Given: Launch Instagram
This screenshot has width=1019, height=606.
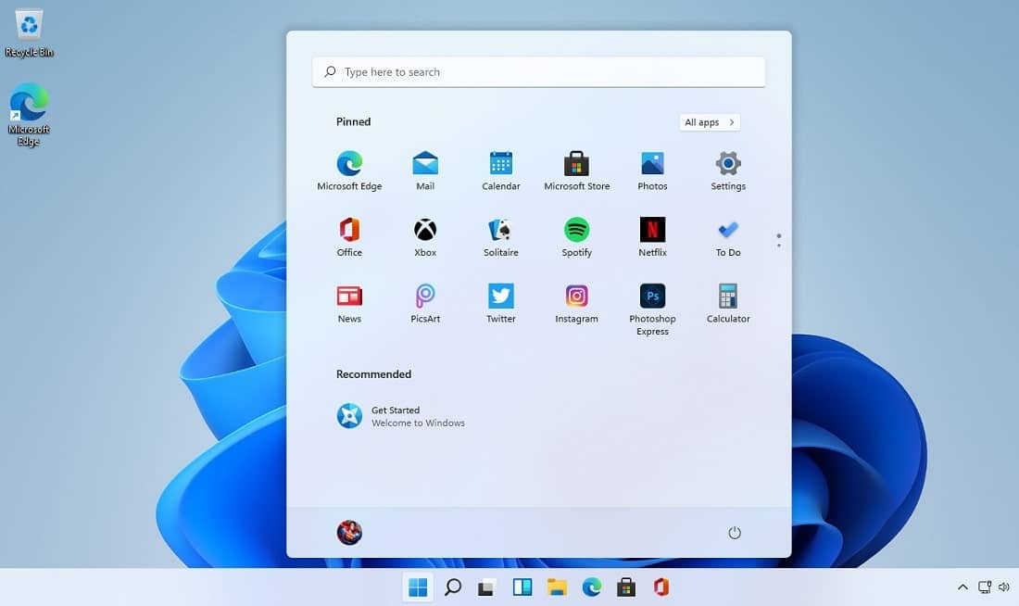Looking at the screenshot, I should coord(576,304).
